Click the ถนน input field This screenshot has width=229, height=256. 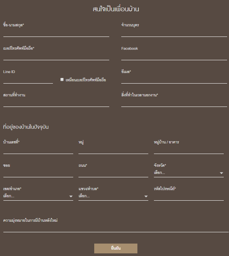pyautogui.click(x=113, y=173)
